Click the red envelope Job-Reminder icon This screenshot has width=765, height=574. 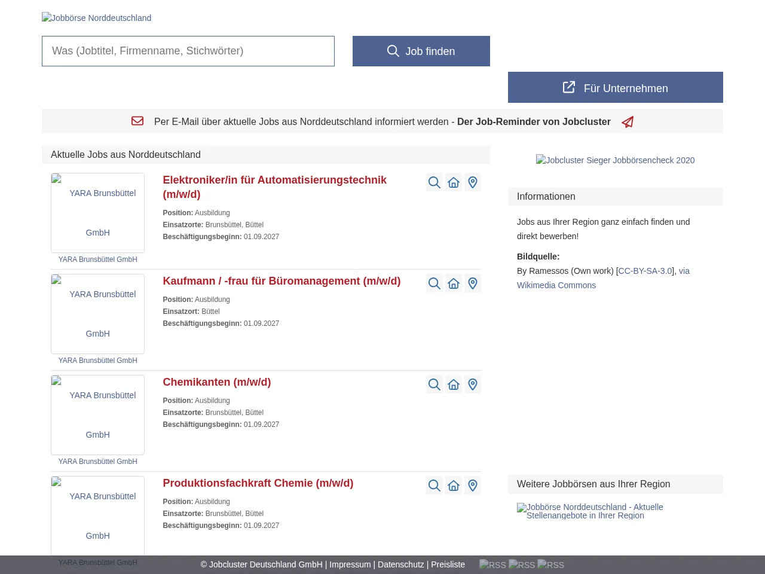pos(137,121)
